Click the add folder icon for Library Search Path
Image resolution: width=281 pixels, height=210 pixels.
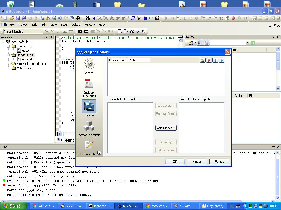pyautogui.click(x=203, y=60)
